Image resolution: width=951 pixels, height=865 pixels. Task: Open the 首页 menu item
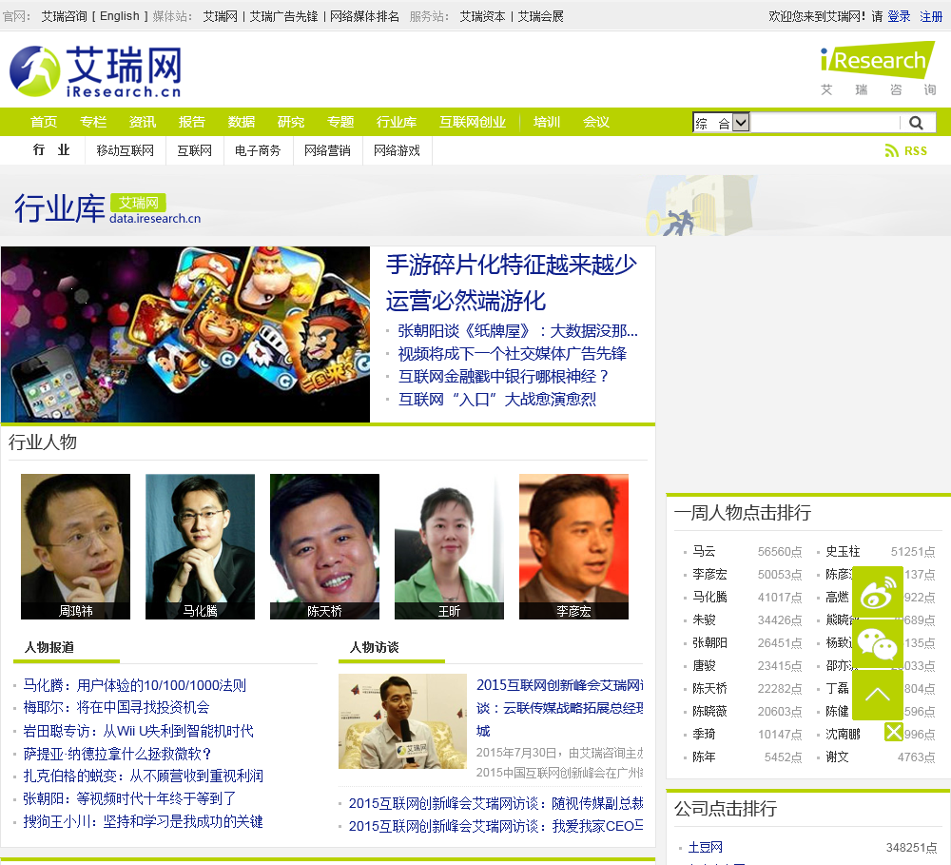(44, 122)
